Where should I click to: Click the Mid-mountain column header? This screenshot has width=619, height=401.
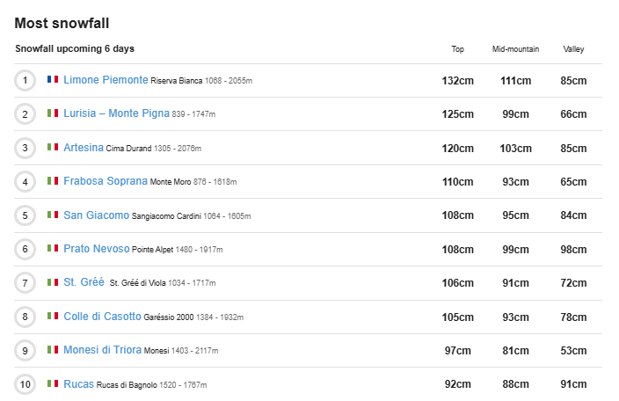tap(515, 49)
